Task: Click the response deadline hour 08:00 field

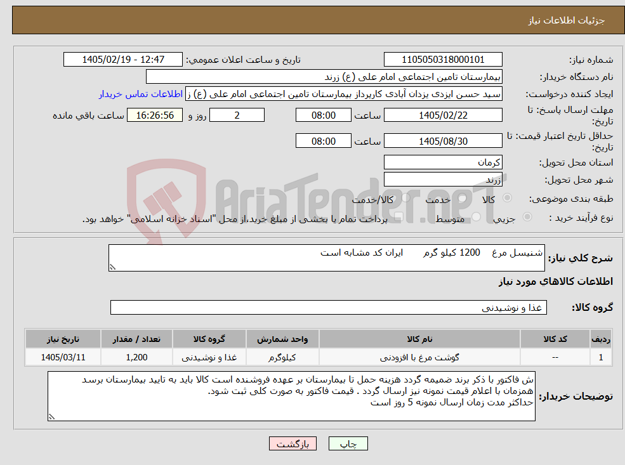Action: click(x=323, y=115)
